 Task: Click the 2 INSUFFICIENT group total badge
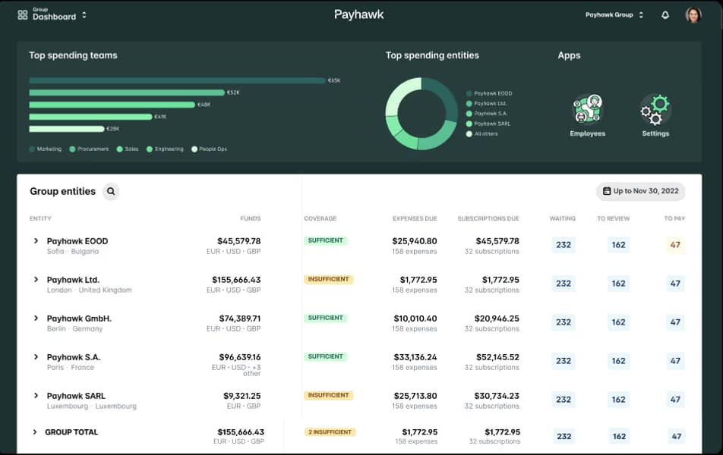pyautogui.click(x=330, y=432)
